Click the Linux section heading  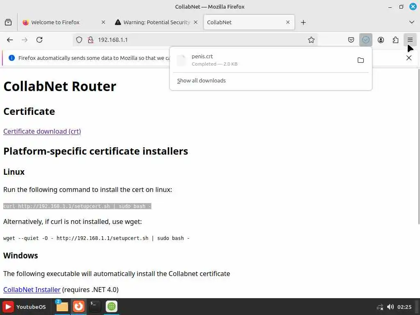pos(14,172)
